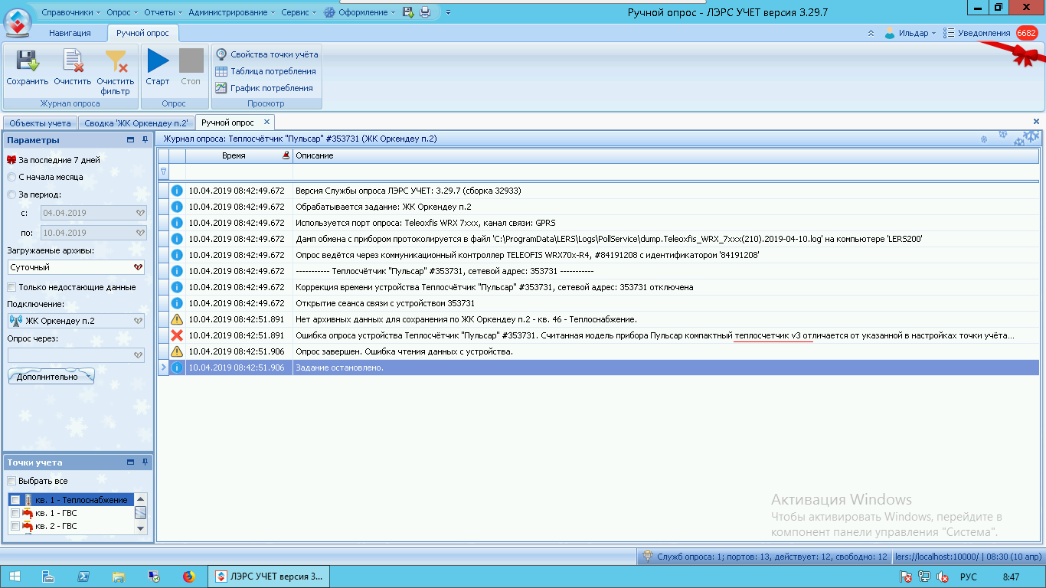Check 'кв. 1 - Теплоснабжение' checkbox
The width and height of the screenshot is (1046, 588).
coord(15,500)
